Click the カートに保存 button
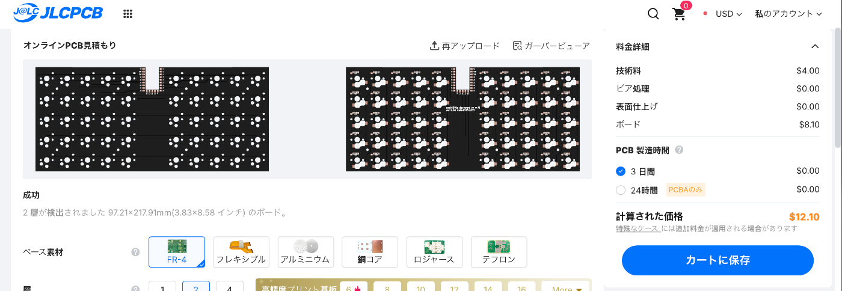The height and width of the screenshot is (291, 842). click(x=718, y=260)
